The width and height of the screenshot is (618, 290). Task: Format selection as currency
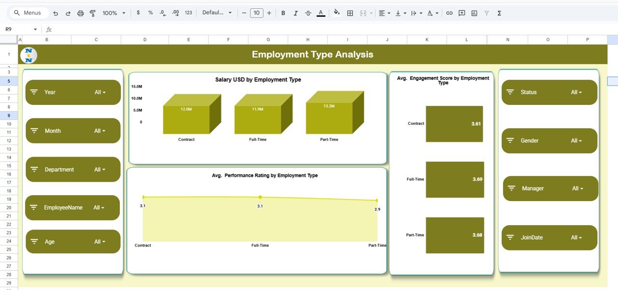138,13
